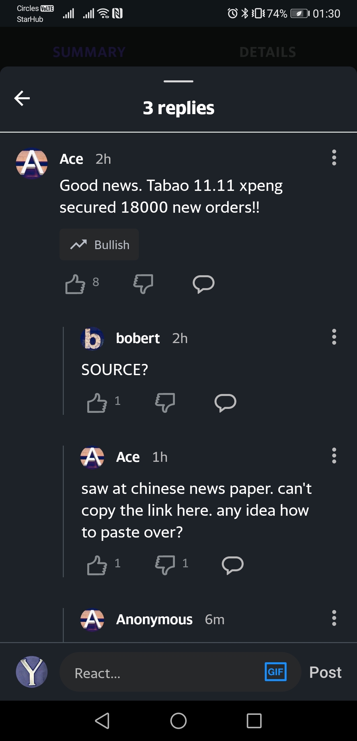Switch to the SUMMARY tab
Screen dimensions: 357x741
tap(89, 52)
